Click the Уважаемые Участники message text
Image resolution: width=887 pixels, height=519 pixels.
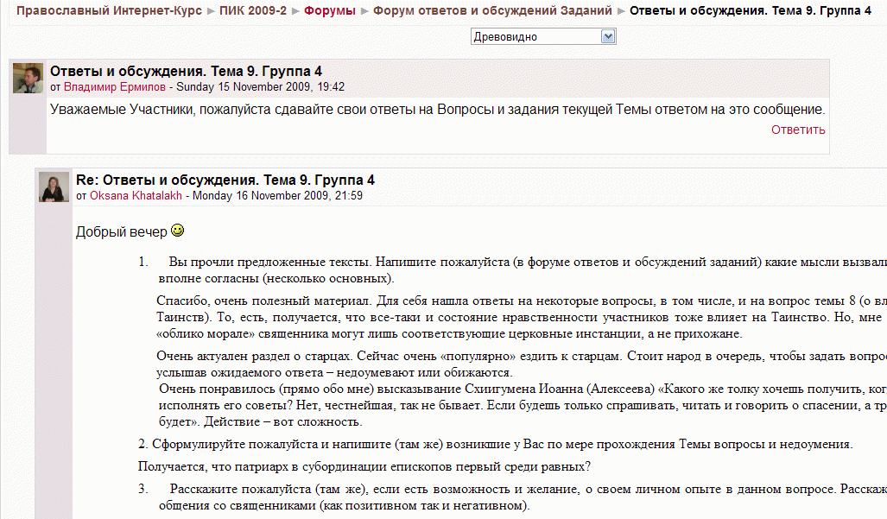pos(437,110)
